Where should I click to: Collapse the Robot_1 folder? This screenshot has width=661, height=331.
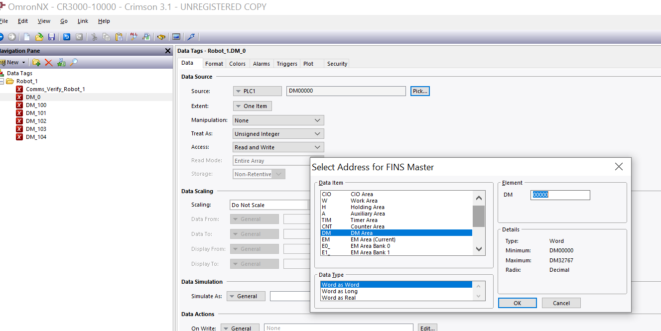coord(1,81)
